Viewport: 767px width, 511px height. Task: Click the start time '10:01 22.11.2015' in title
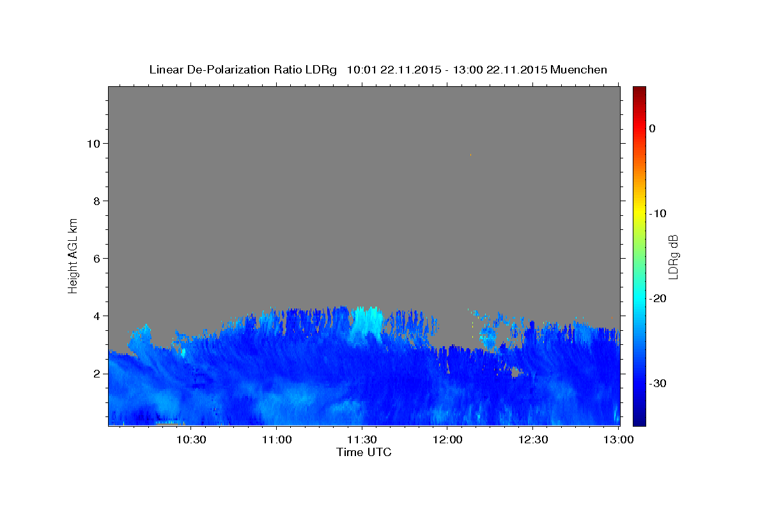(394, 70)
